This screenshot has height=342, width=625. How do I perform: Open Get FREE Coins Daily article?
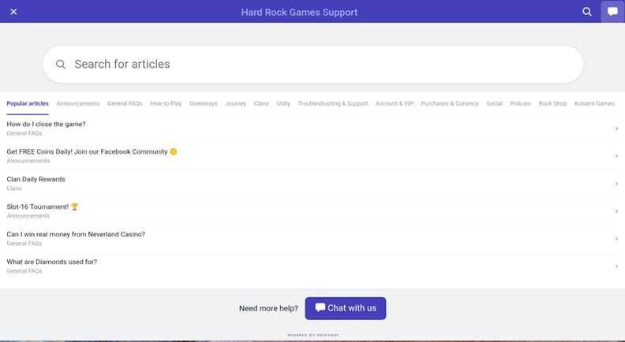pyautogui.click(x=87, y=152)
